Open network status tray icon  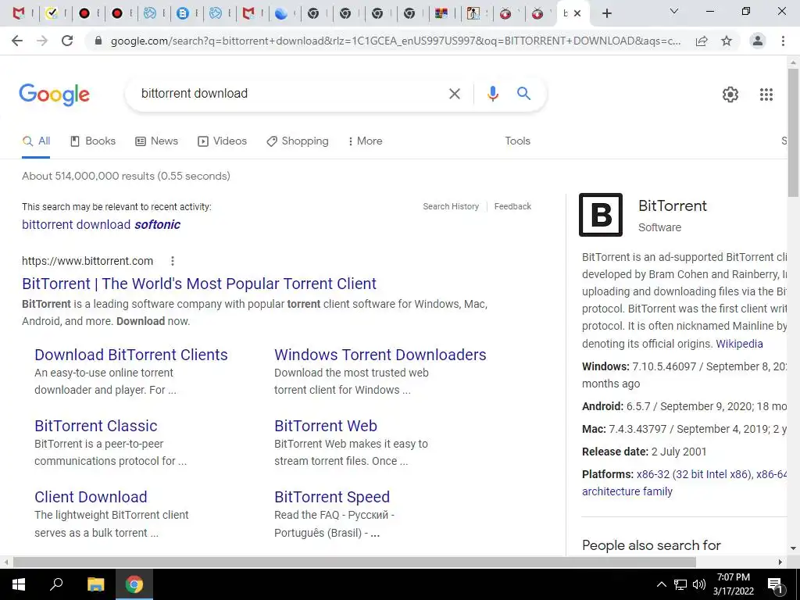coord(680,584)
